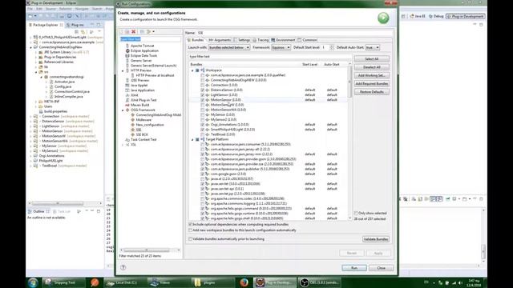
Task: Expand XSL configurations node
Action: [123, 144]
